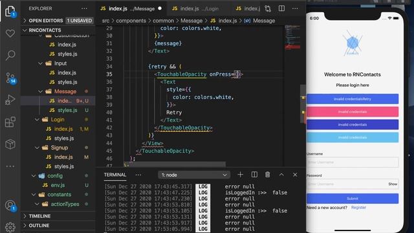
Task: Tap Show in simulator password field
Action: pos(393,184)
